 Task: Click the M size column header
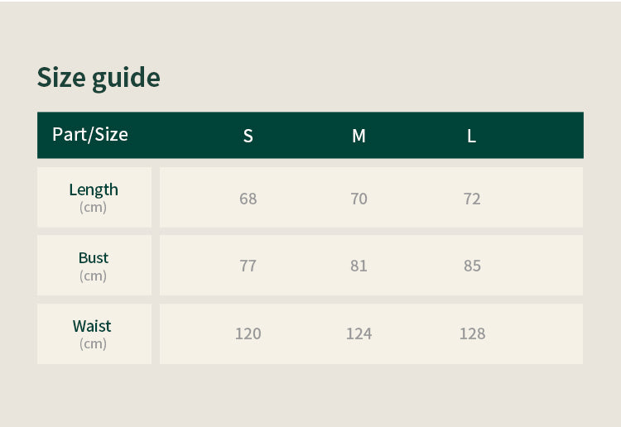click(359, 137)
